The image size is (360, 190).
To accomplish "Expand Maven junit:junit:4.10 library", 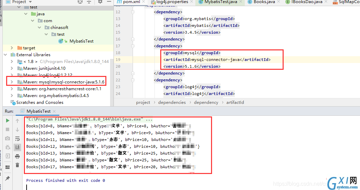I will coord(12,68).
